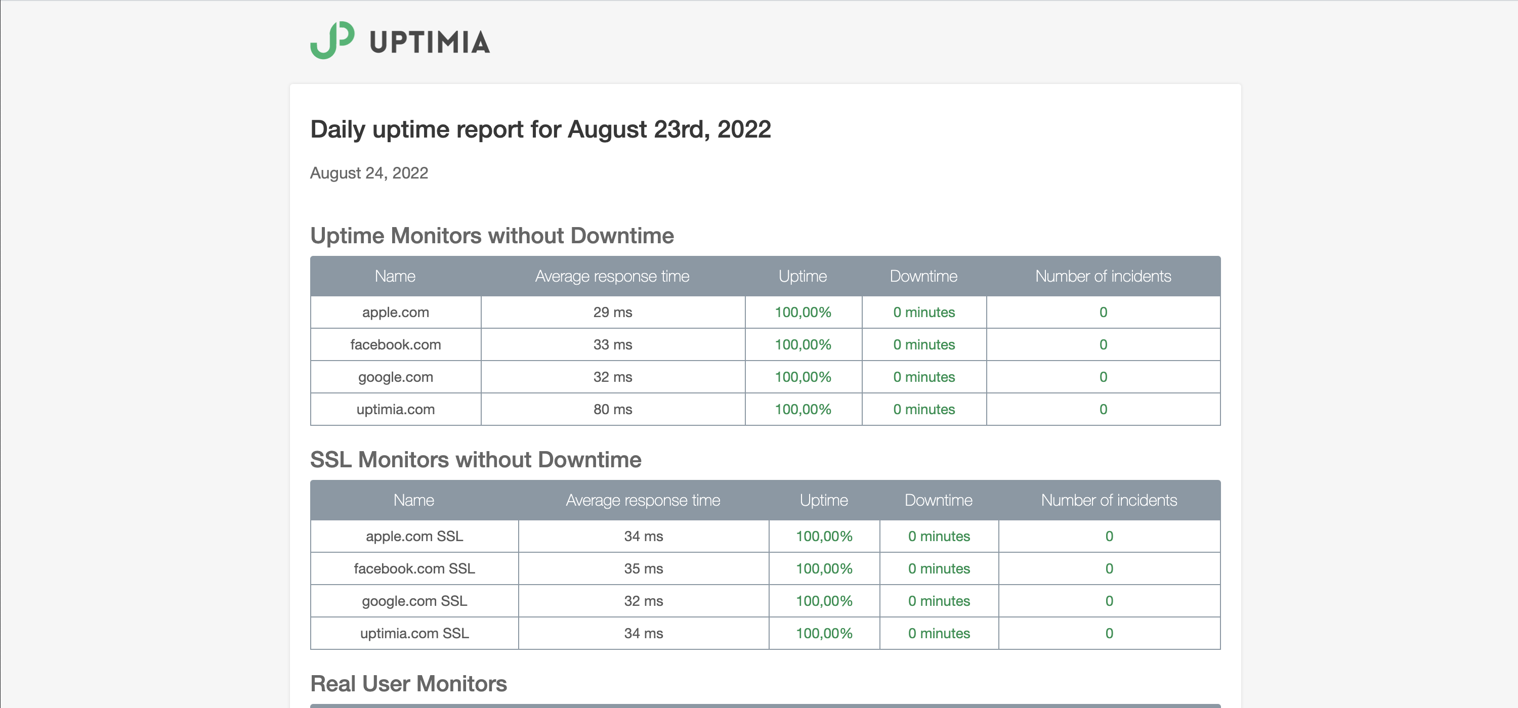Click 32 ms cell in google.com SSL row
The width and height of the screenshot is (1518, 708).
pyautogui.click(x=644, y=601)
